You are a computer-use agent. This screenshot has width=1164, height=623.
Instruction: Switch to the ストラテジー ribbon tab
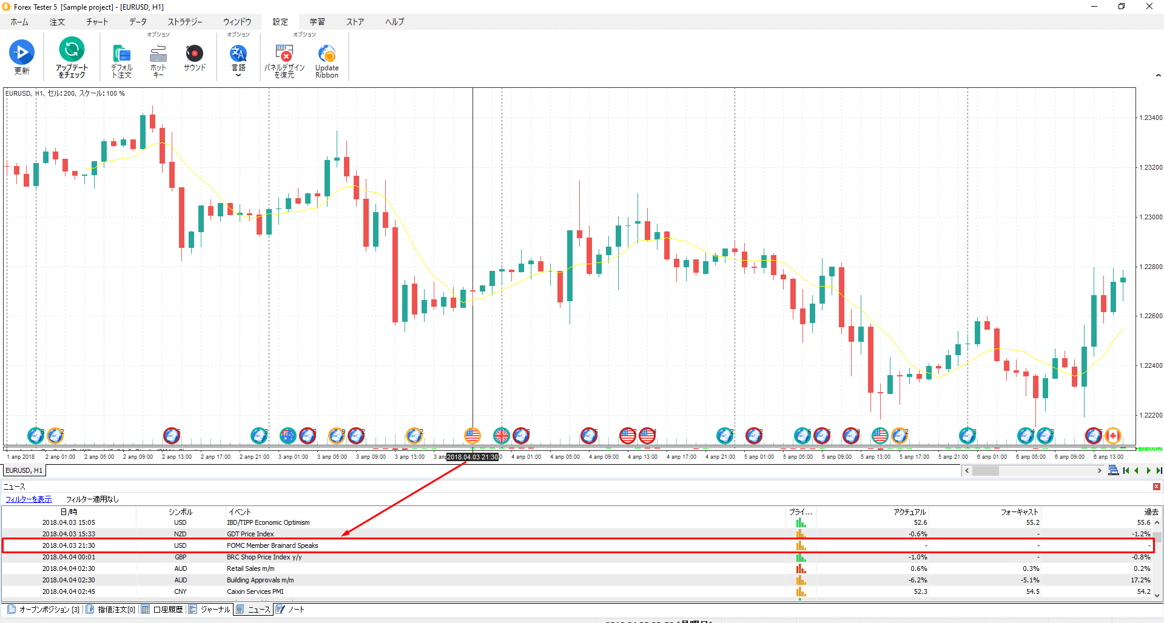coord(184,22)
